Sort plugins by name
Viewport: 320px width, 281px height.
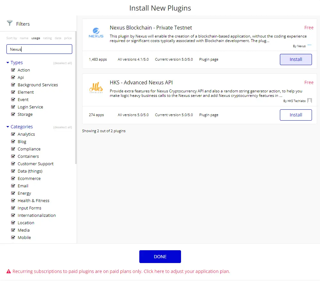pyautogui.click(x=24, y=38)
